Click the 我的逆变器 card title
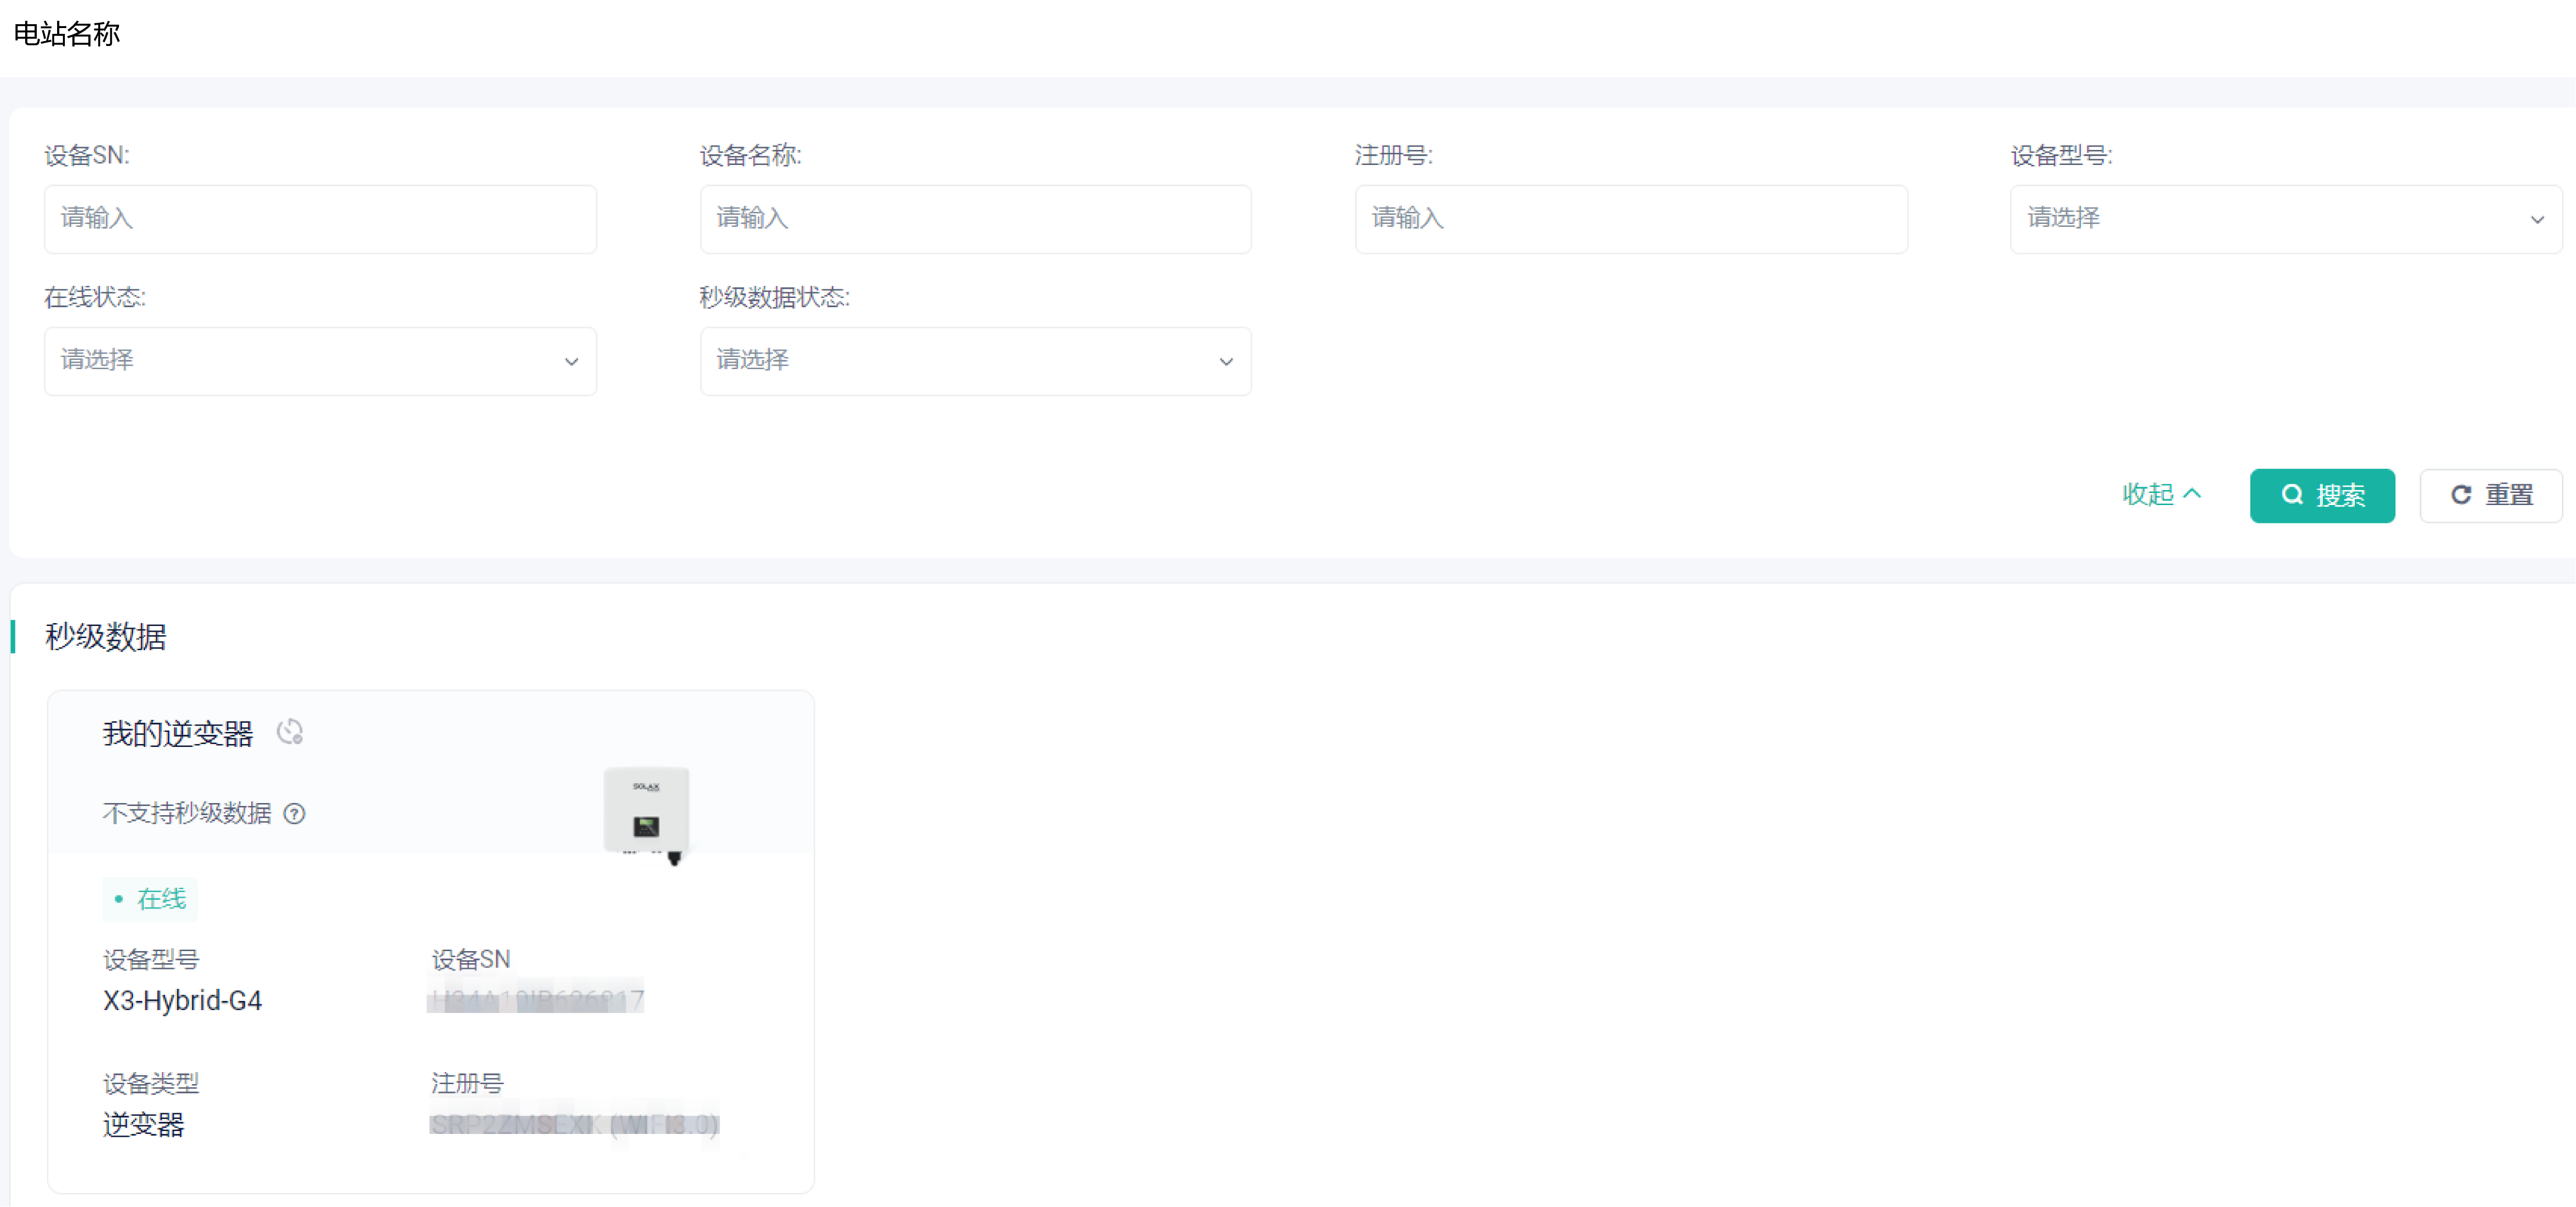 point(178,734)
